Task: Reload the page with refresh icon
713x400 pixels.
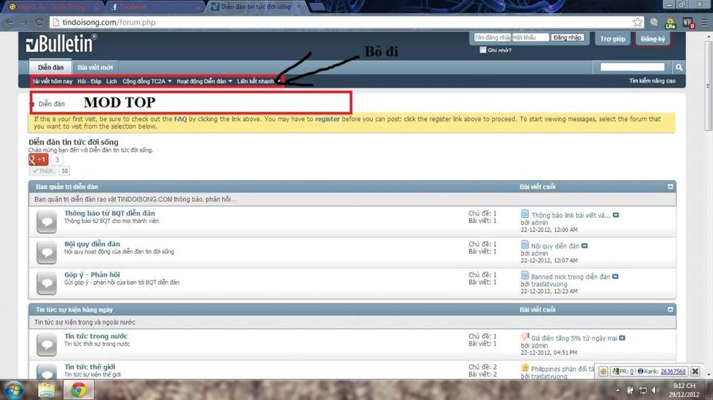Action: pyautogui.click(x=39, y=22)
